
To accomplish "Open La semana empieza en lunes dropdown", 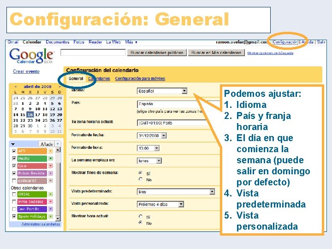I will click(x=149, y=161).
